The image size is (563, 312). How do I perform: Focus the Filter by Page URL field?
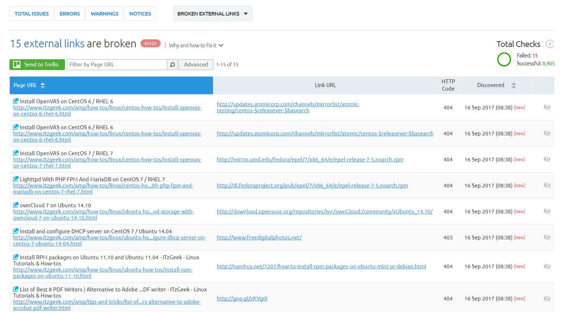point(117,65)
